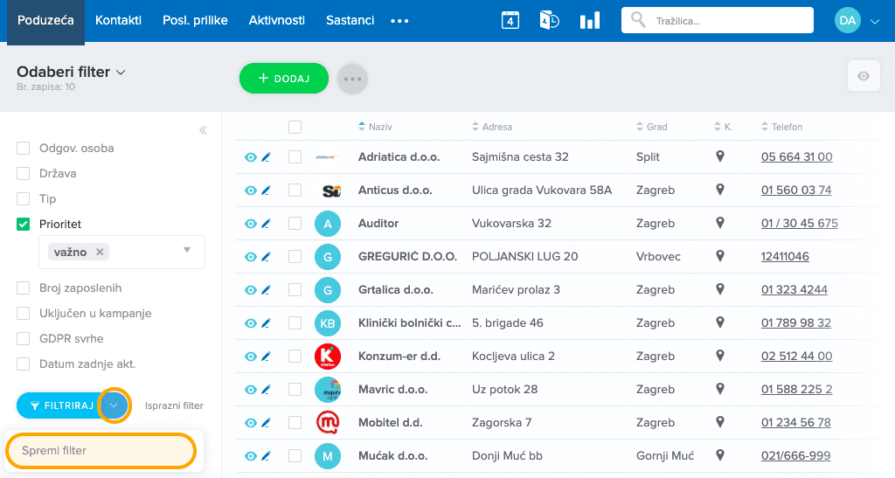Open dropdown arrow next to FILTRIRAJ
Image resolution: width=895 pixels, height=478 pixels.
[x=114, y=405]
